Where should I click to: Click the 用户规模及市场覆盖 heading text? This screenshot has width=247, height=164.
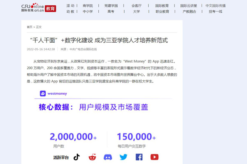pyautogui.click(x=114, y=107)
